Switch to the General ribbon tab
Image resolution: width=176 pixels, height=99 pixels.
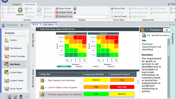click(x=16, y=4)
